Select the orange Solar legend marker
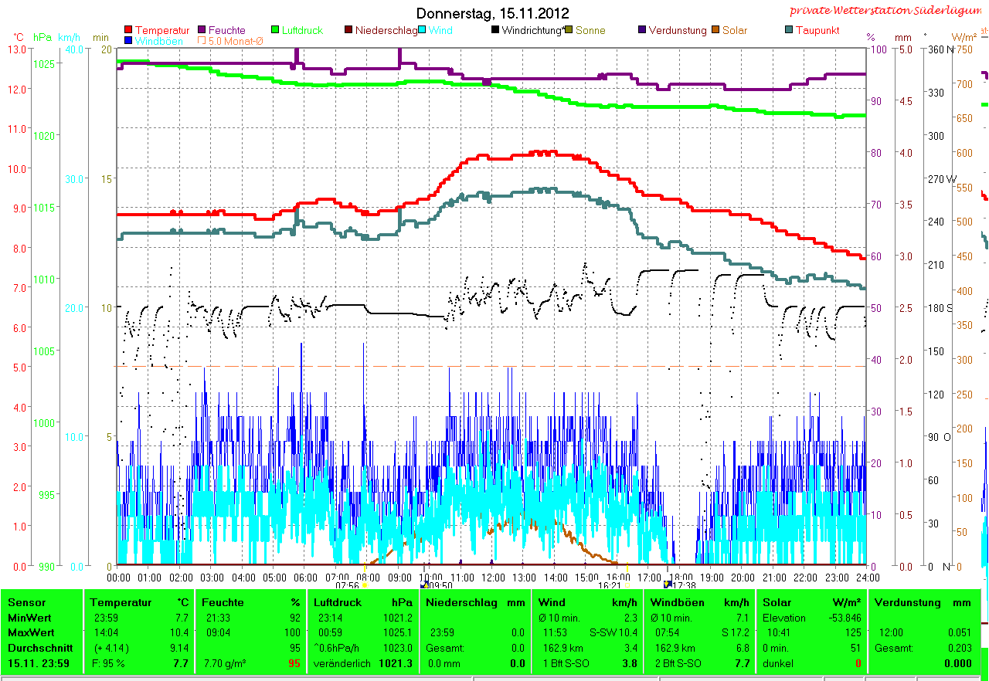Viewport: 989px width, 681px height. point(716,31)
